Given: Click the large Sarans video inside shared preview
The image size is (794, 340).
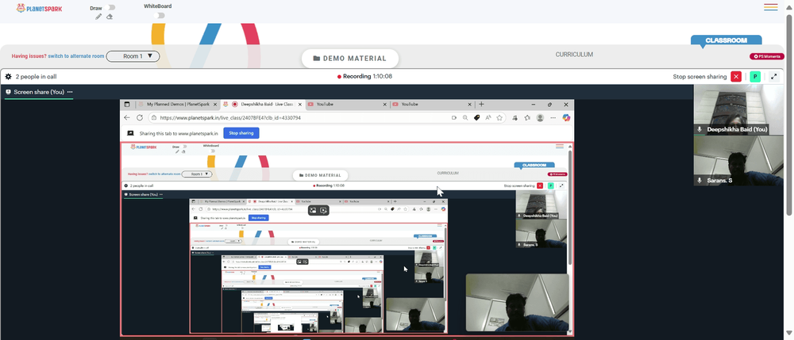Looking at the screenshot, I should click(517, 303).
